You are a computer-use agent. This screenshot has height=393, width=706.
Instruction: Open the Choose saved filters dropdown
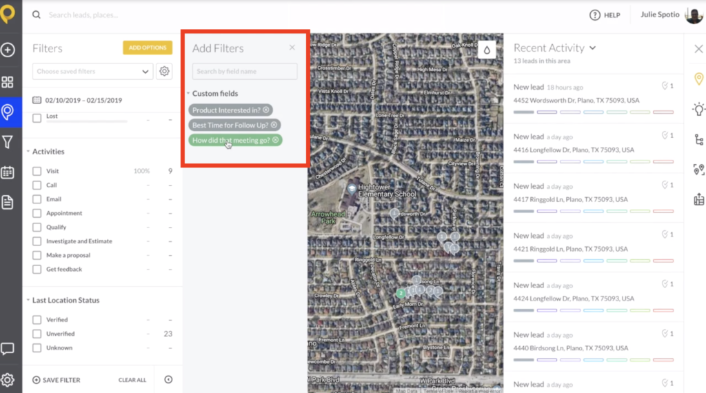pos(93,71)
